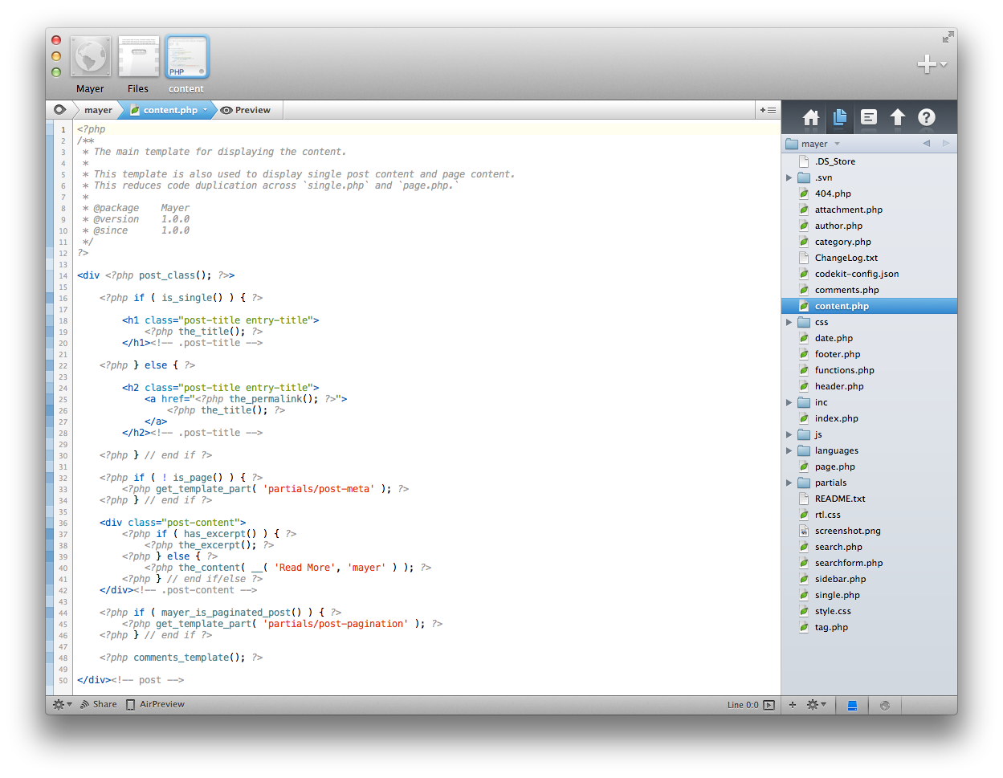
Task: Click the Files sidebar icon
Action: click(840, 118)
